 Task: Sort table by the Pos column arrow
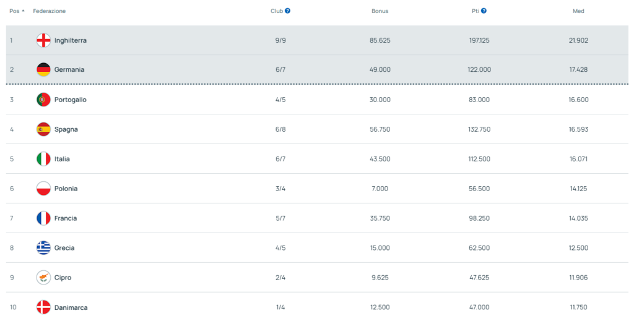[x=23, y=11]
